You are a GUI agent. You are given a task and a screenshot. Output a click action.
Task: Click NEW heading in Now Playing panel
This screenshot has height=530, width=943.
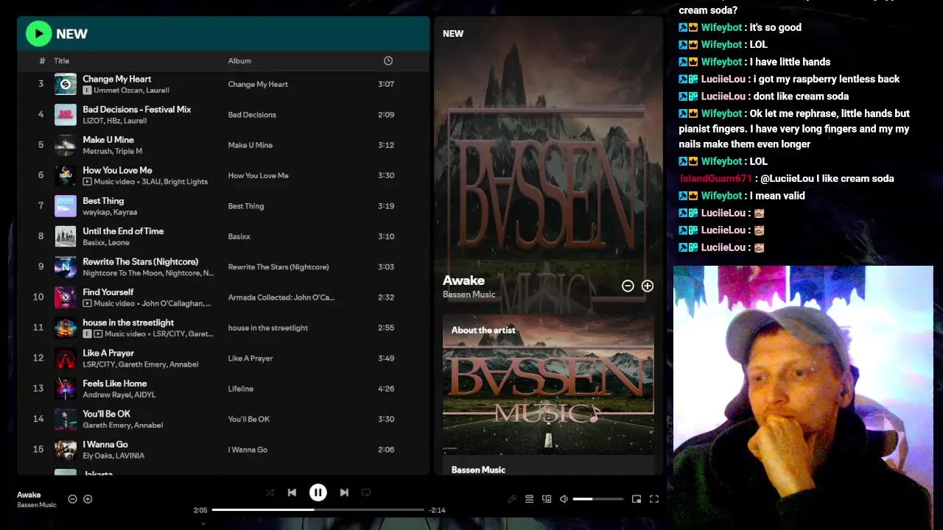(x=453, y=33)
